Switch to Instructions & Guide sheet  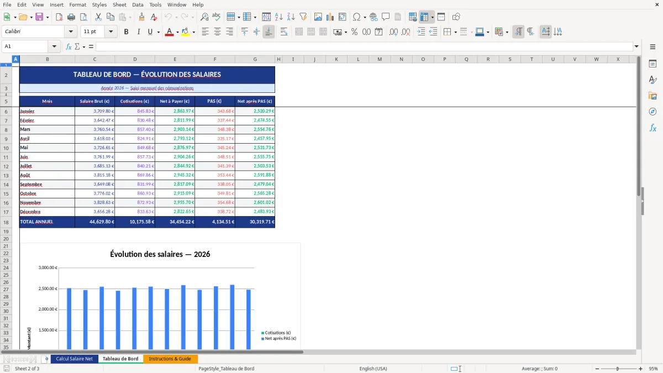170,359
